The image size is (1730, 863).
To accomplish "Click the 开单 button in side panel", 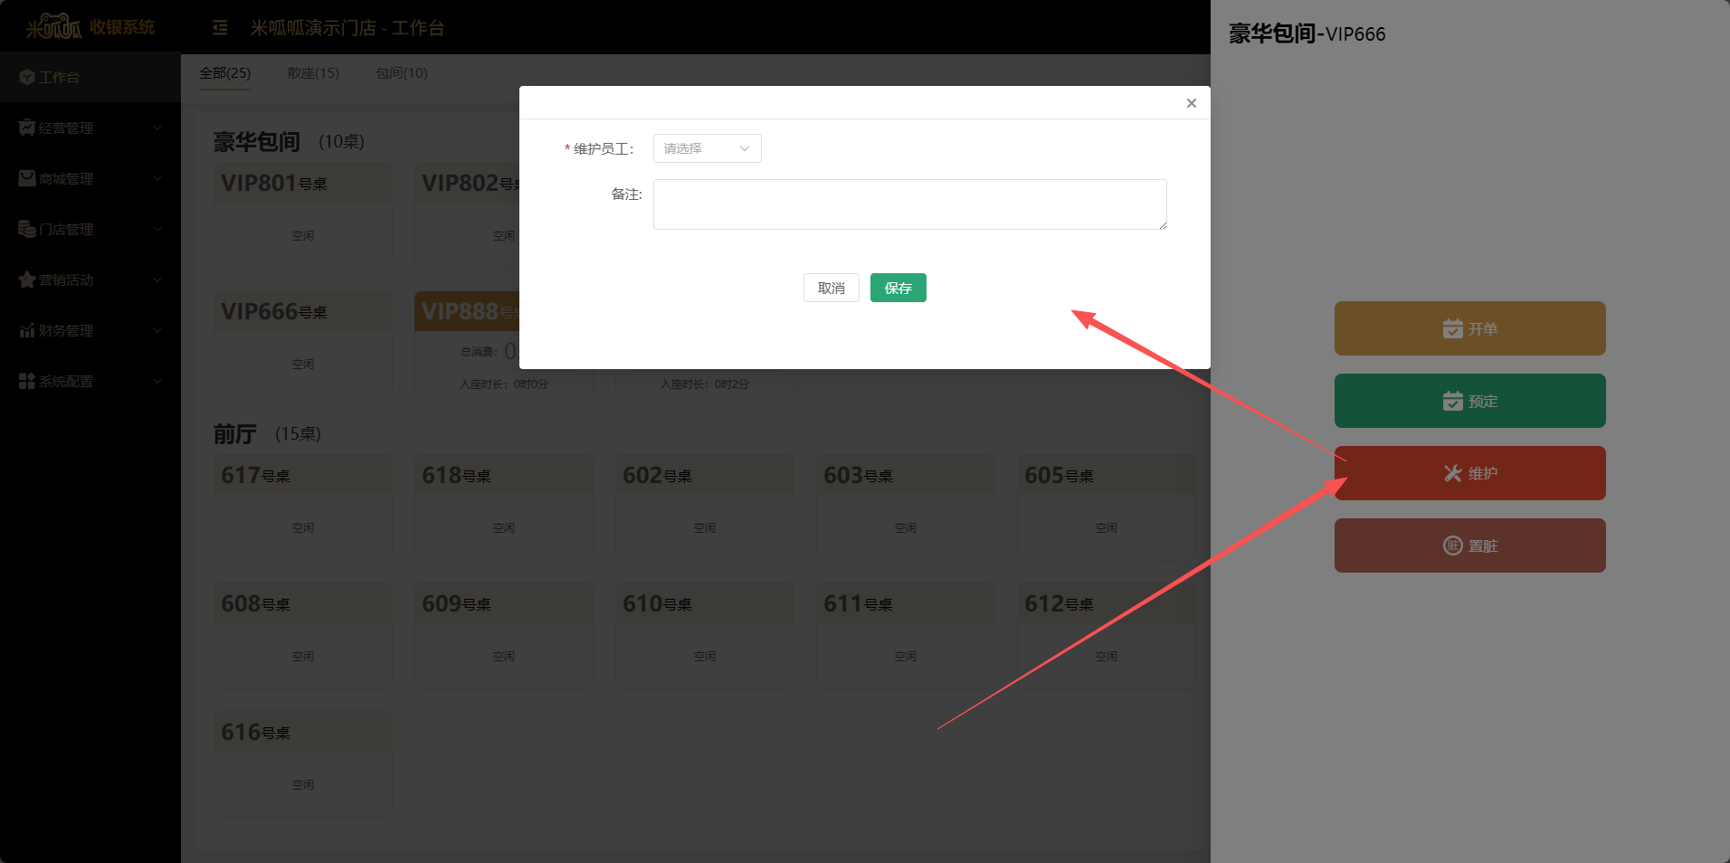I will [1469, 328].
